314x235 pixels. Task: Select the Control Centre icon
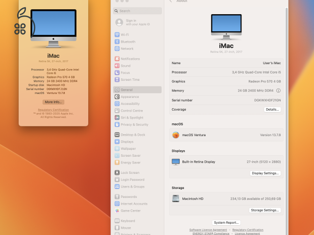click(x=117, y=111)
